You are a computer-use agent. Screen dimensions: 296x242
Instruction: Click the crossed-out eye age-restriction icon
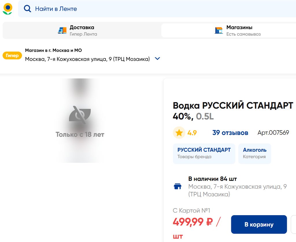80,115
